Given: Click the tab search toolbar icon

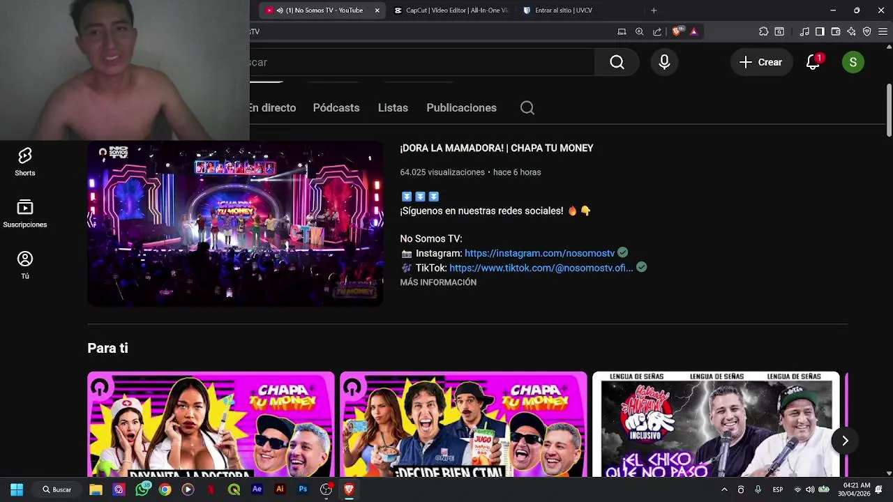Looking at the screenshot, I should [x=779, y=31].
